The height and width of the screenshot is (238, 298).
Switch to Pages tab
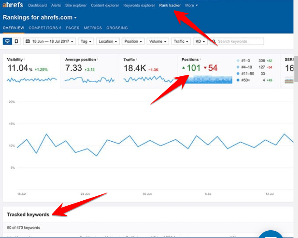73,28
